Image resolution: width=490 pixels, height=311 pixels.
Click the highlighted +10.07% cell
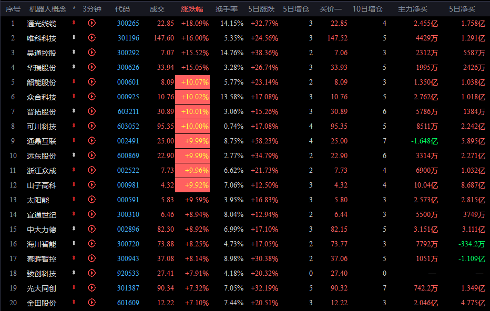point(192,82)
